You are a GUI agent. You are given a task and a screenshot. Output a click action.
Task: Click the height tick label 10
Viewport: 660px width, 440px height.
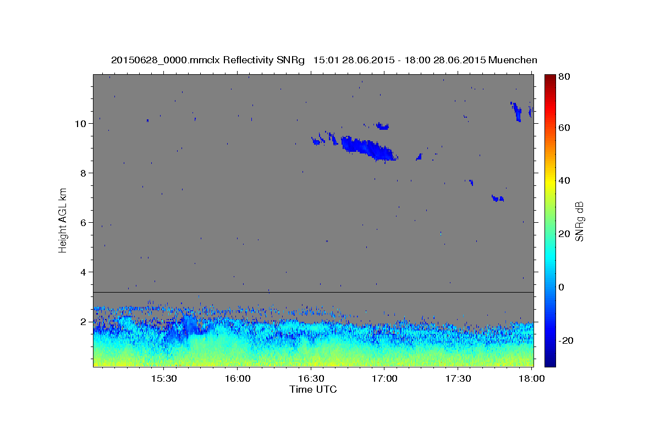coord(81,124)
